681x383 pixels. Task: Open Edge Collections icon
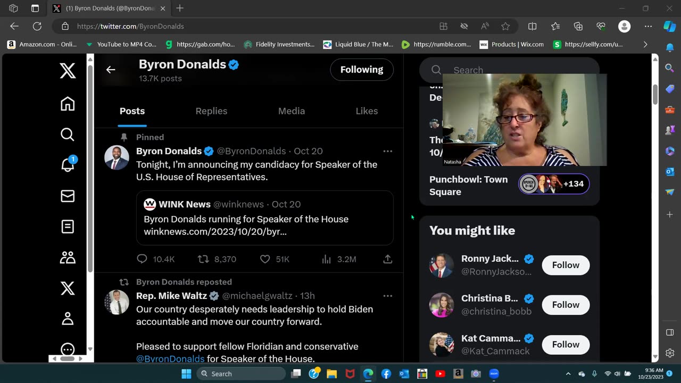578,26
